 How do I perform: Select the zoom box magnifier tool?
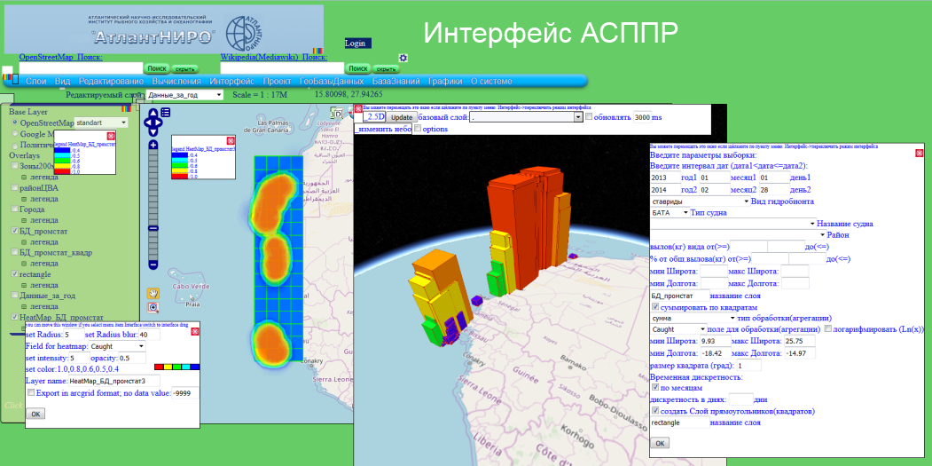[x=153, y=308]
